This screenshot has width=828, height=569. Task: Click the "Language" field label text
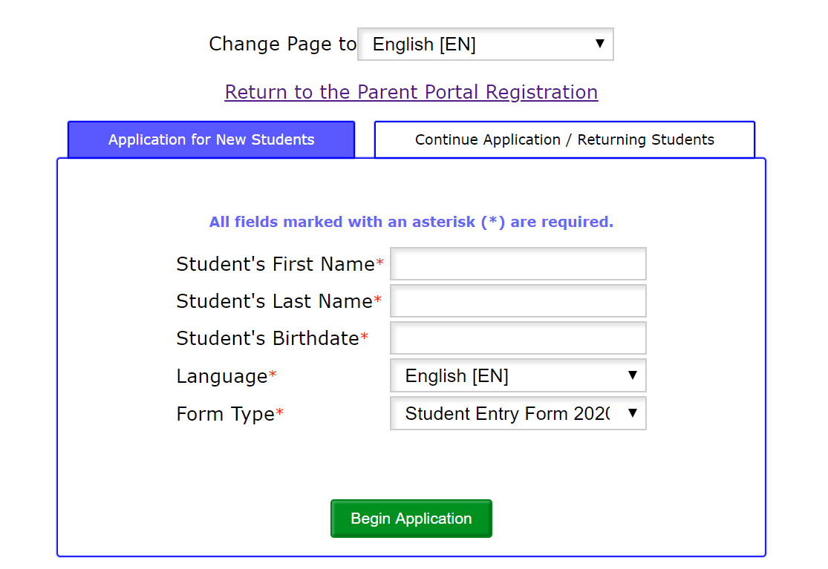221,377
